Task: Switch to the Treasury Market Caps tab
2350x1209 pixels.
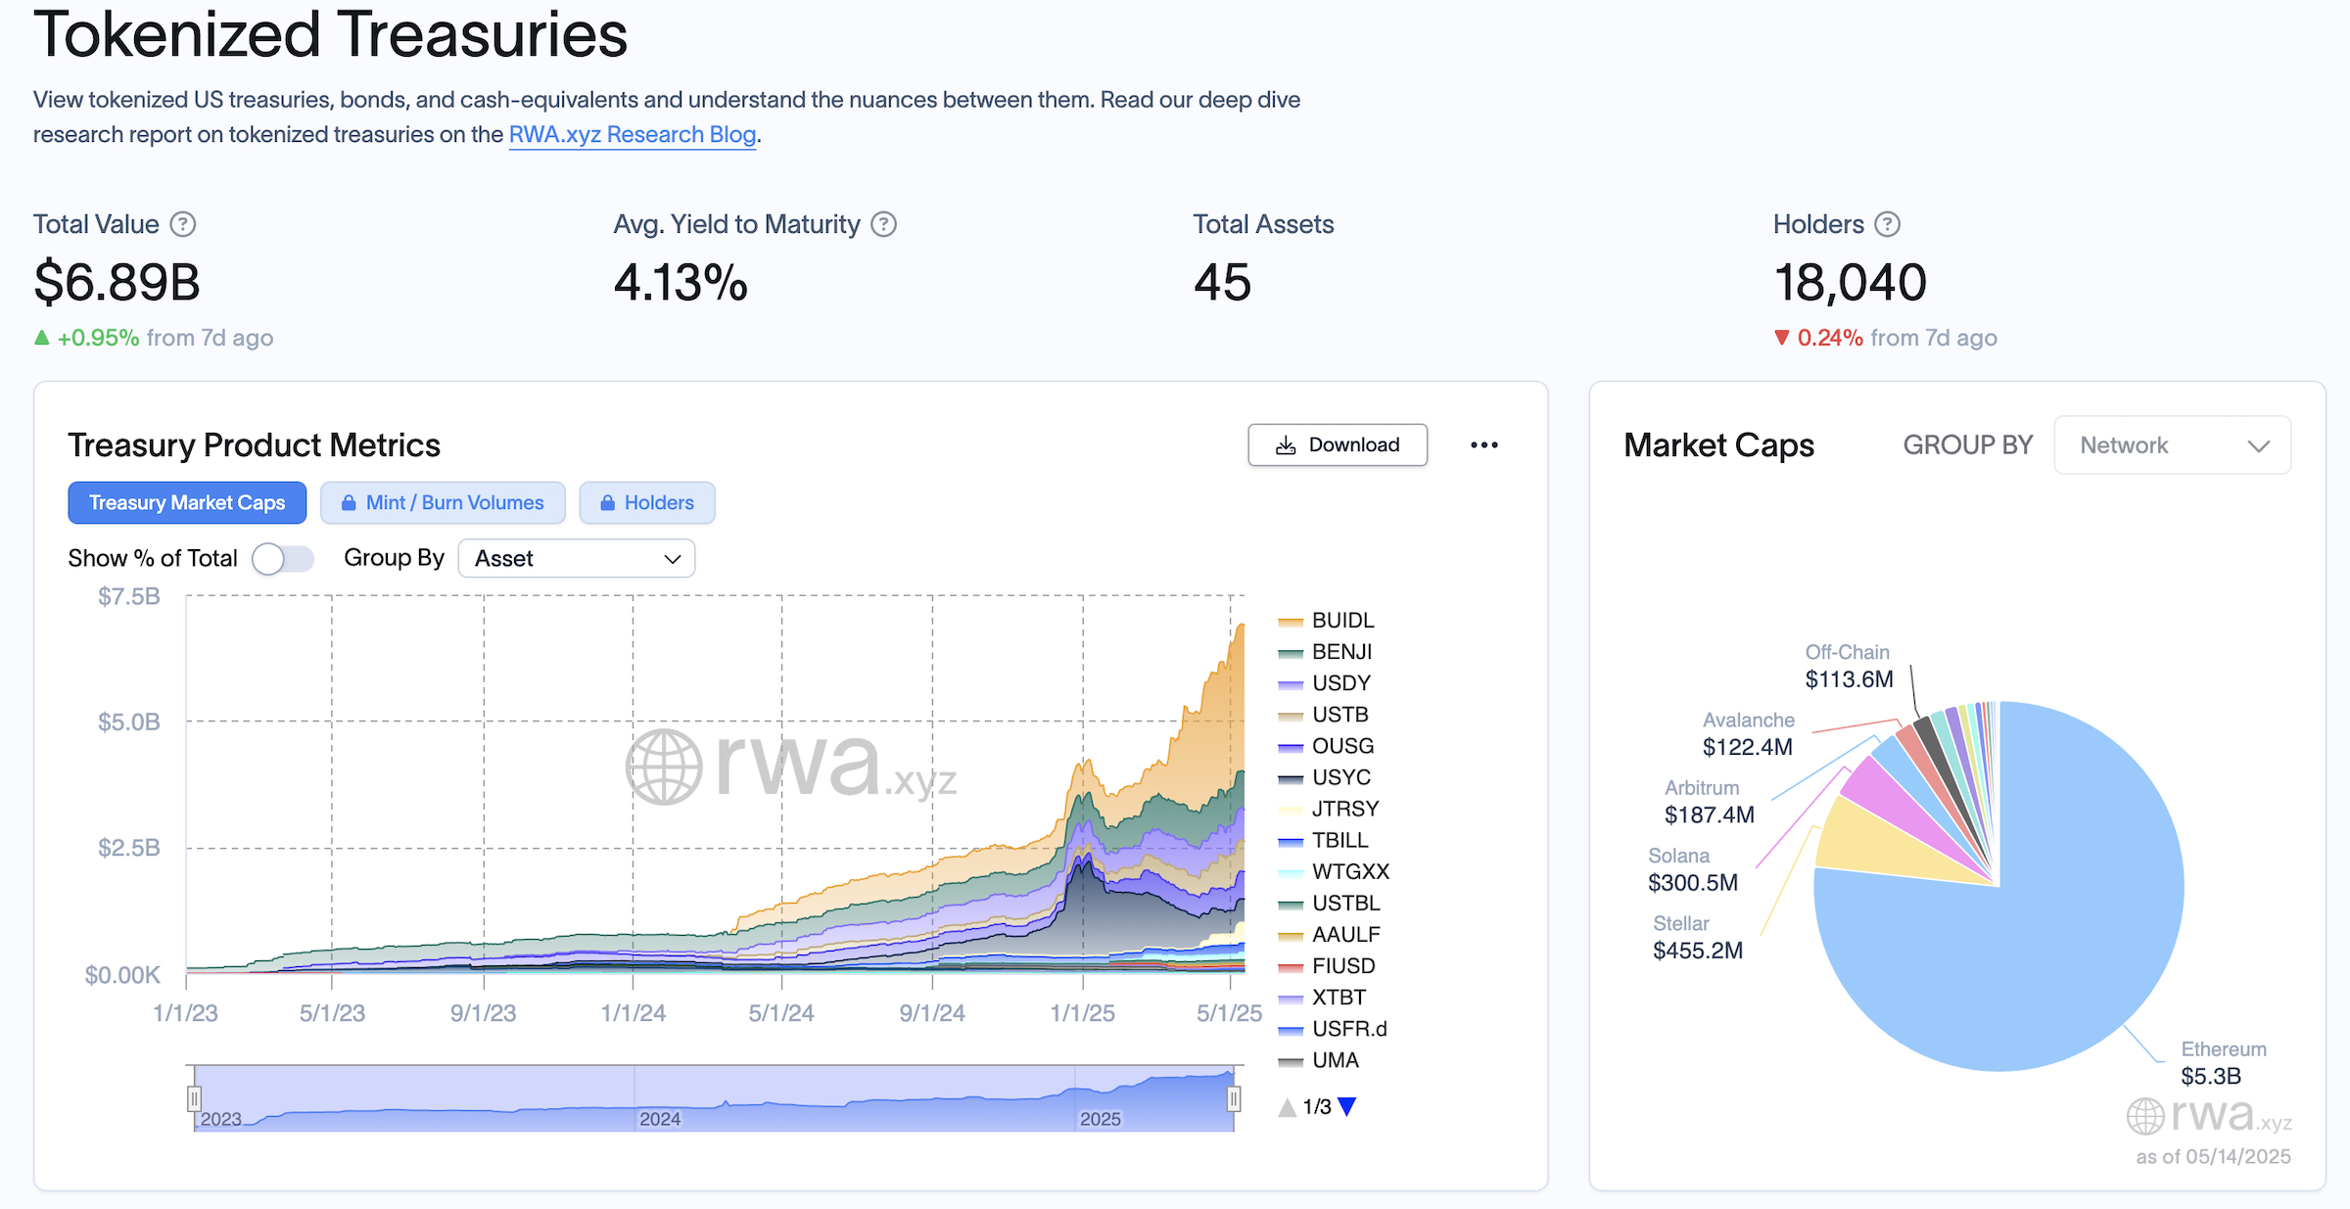Action: pos(187,502)
